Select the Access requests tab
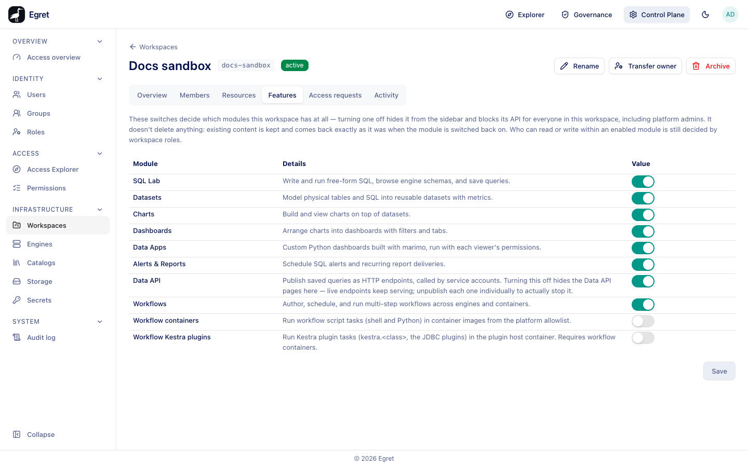Image resolution: width=748 pixels, height=467 pixels. [335, 95]
